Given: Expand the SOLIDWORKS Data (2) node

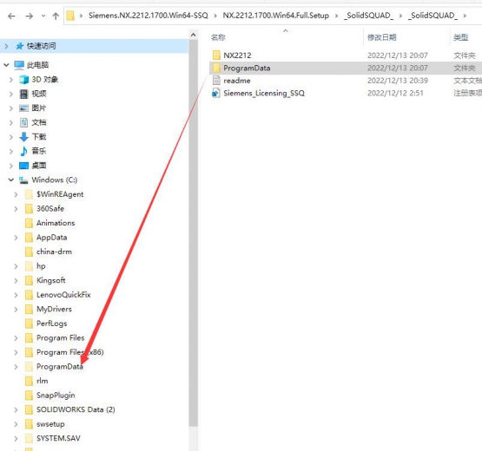Looking at the screenshot, I should point(16,410).
